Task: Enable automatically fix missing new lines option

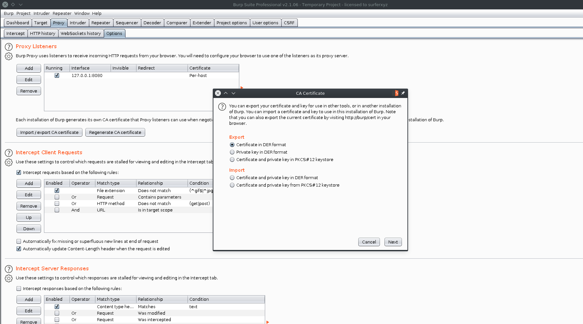Action: 19,241
